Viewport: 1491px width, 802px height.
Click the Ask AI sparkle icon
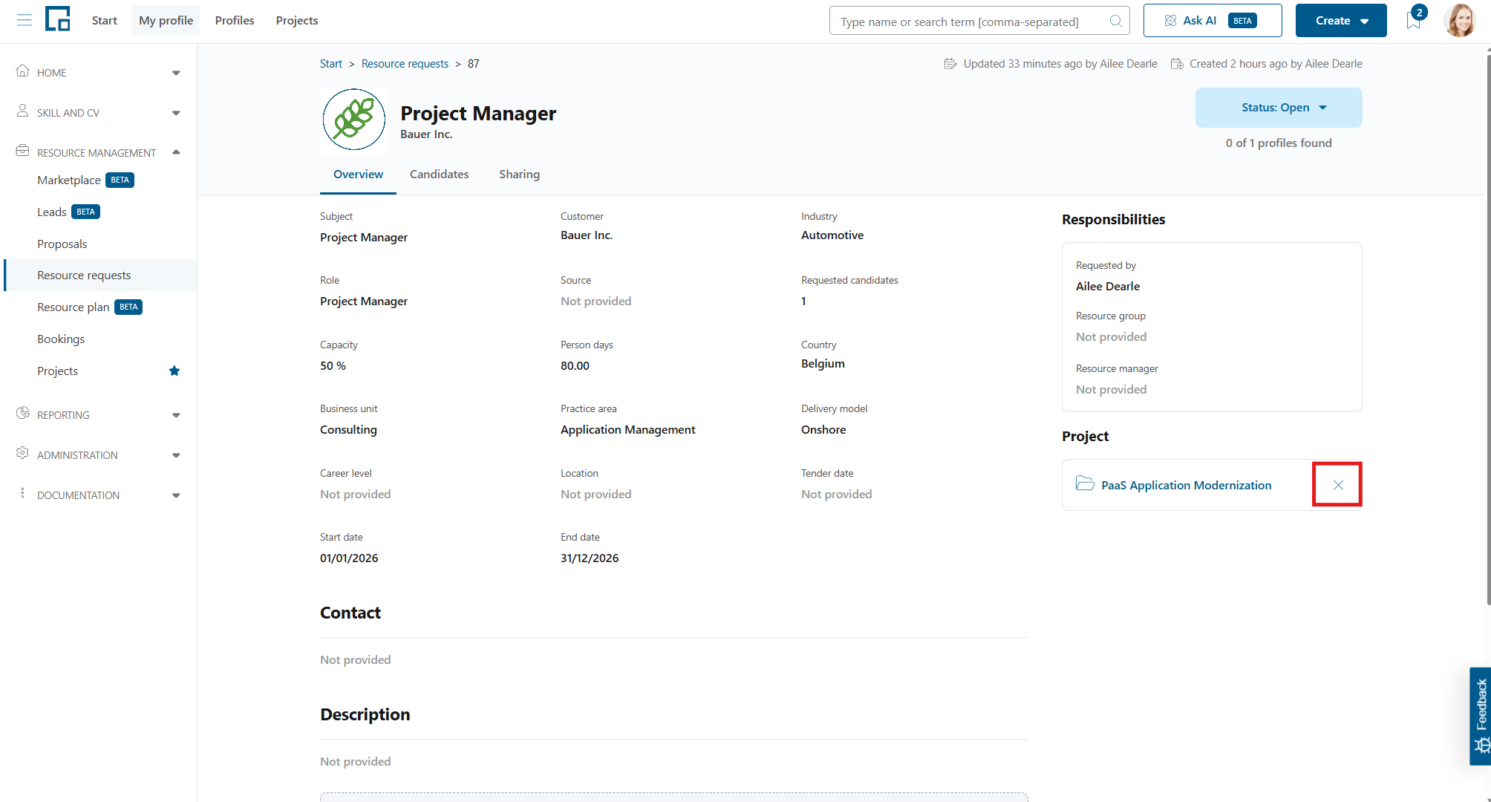click(1170, 21)
